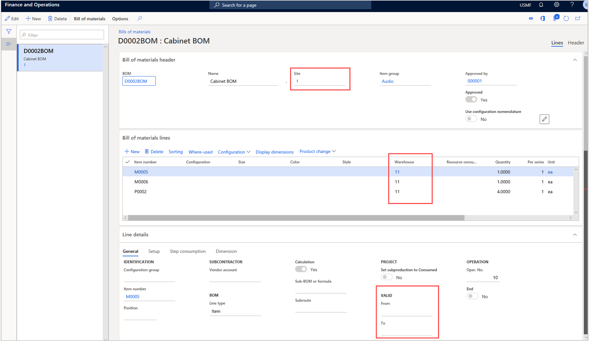
Task: Click the Oper. No. field
Action: click(x=483, y=278)
